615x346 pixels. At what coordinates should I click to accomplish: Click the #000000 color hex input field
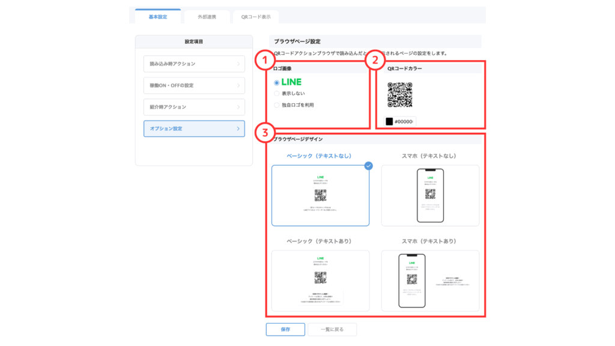[404, 121]
